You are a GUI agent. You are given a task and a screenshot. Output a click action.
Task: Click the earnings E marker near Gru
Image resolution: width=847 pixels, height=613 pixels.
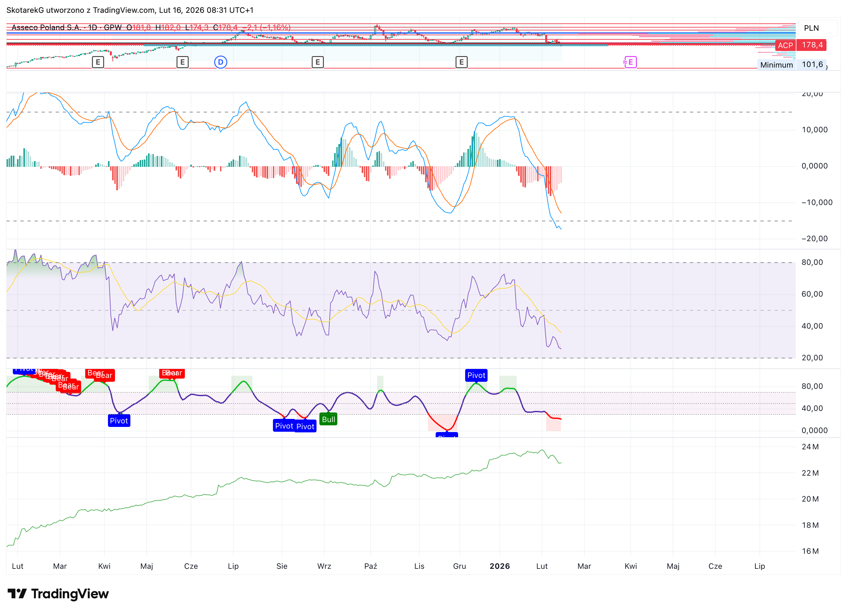point(461,62)
